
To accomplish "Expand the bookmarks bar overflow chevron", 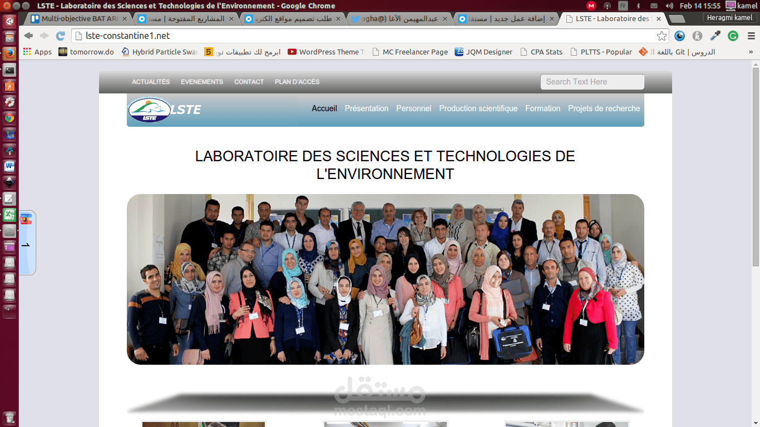I will click(x=751, y=52).
